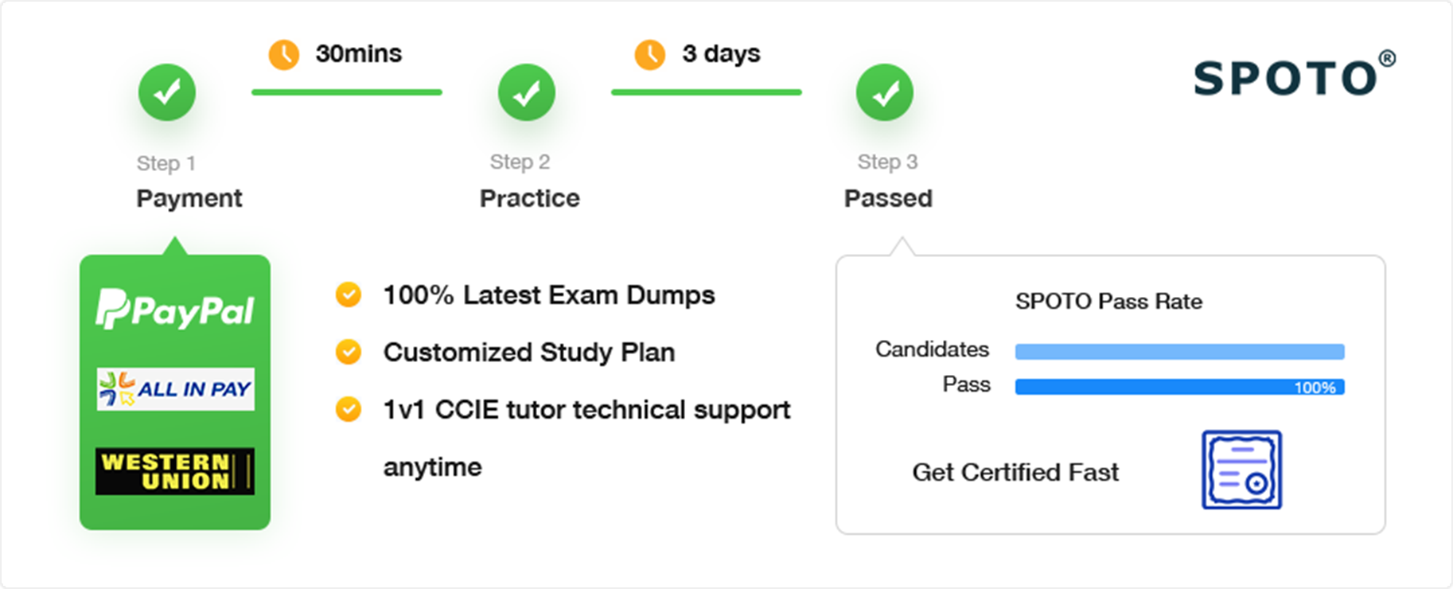Click checkmark next to 1v1 CCIE tutor support

(349, 409)
